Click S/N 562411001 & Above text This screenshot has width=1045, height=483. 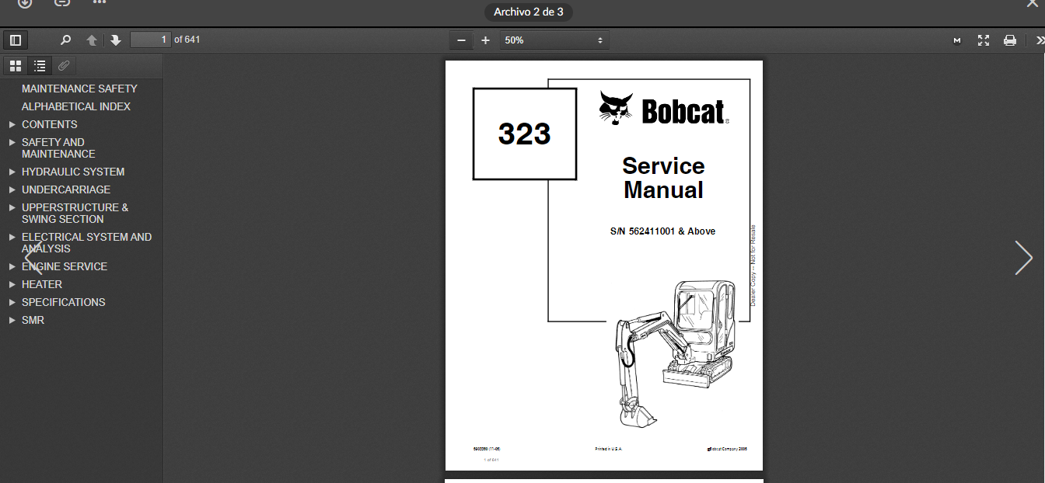[x=662, y=231]
